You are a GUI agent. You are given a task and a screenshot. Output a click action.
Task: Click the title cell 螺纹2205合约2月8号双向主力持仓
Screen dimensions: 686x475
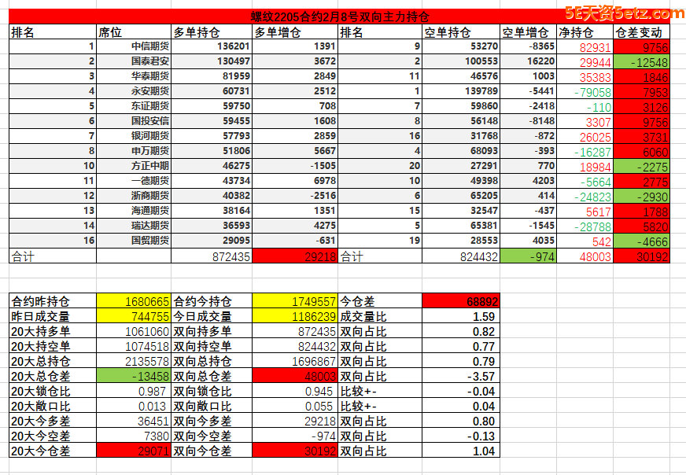[339, 17]
